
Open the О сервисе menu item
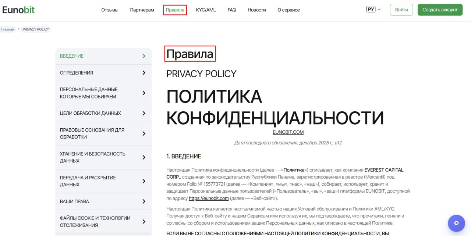tap(288, 10)
